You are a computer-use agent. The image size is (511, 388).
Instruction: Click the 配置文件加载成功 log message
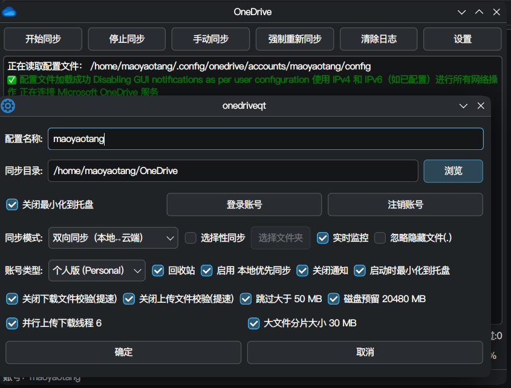click(x=55, y=80)
